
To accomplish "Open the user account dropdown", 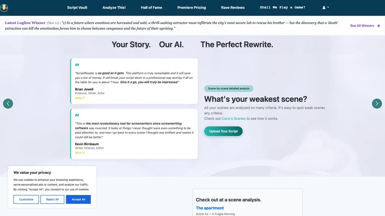I will point(326,7).
